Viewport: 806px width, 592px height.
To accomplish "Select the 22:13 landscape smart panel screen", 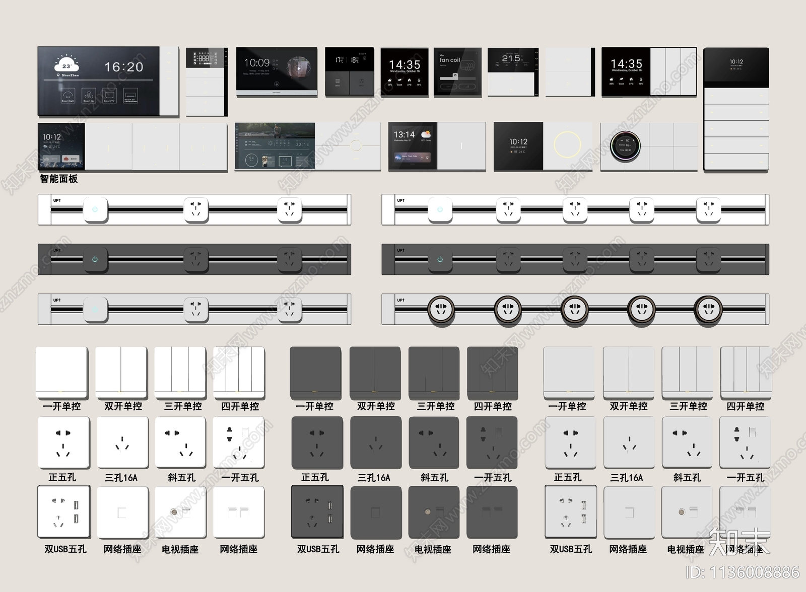I will click(275, 146).
